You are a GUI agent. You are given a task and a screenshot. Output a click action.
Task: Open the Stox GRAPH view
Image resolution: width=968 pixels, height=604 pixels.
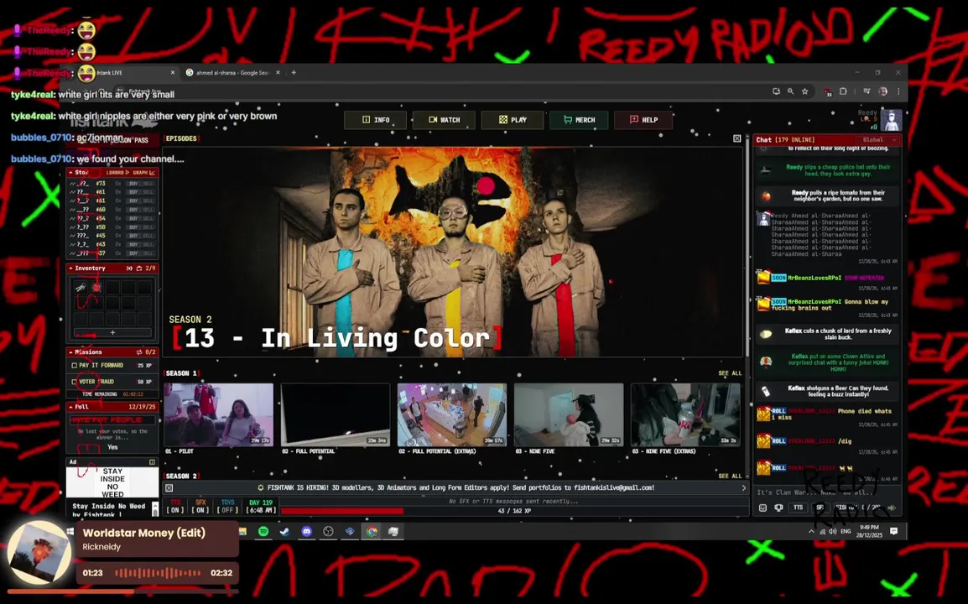143,172
